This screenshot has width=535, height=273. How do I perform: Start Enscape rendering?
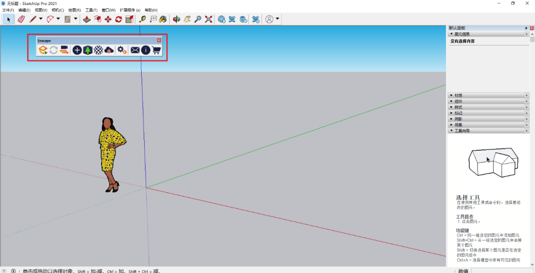tap(43, 50)
